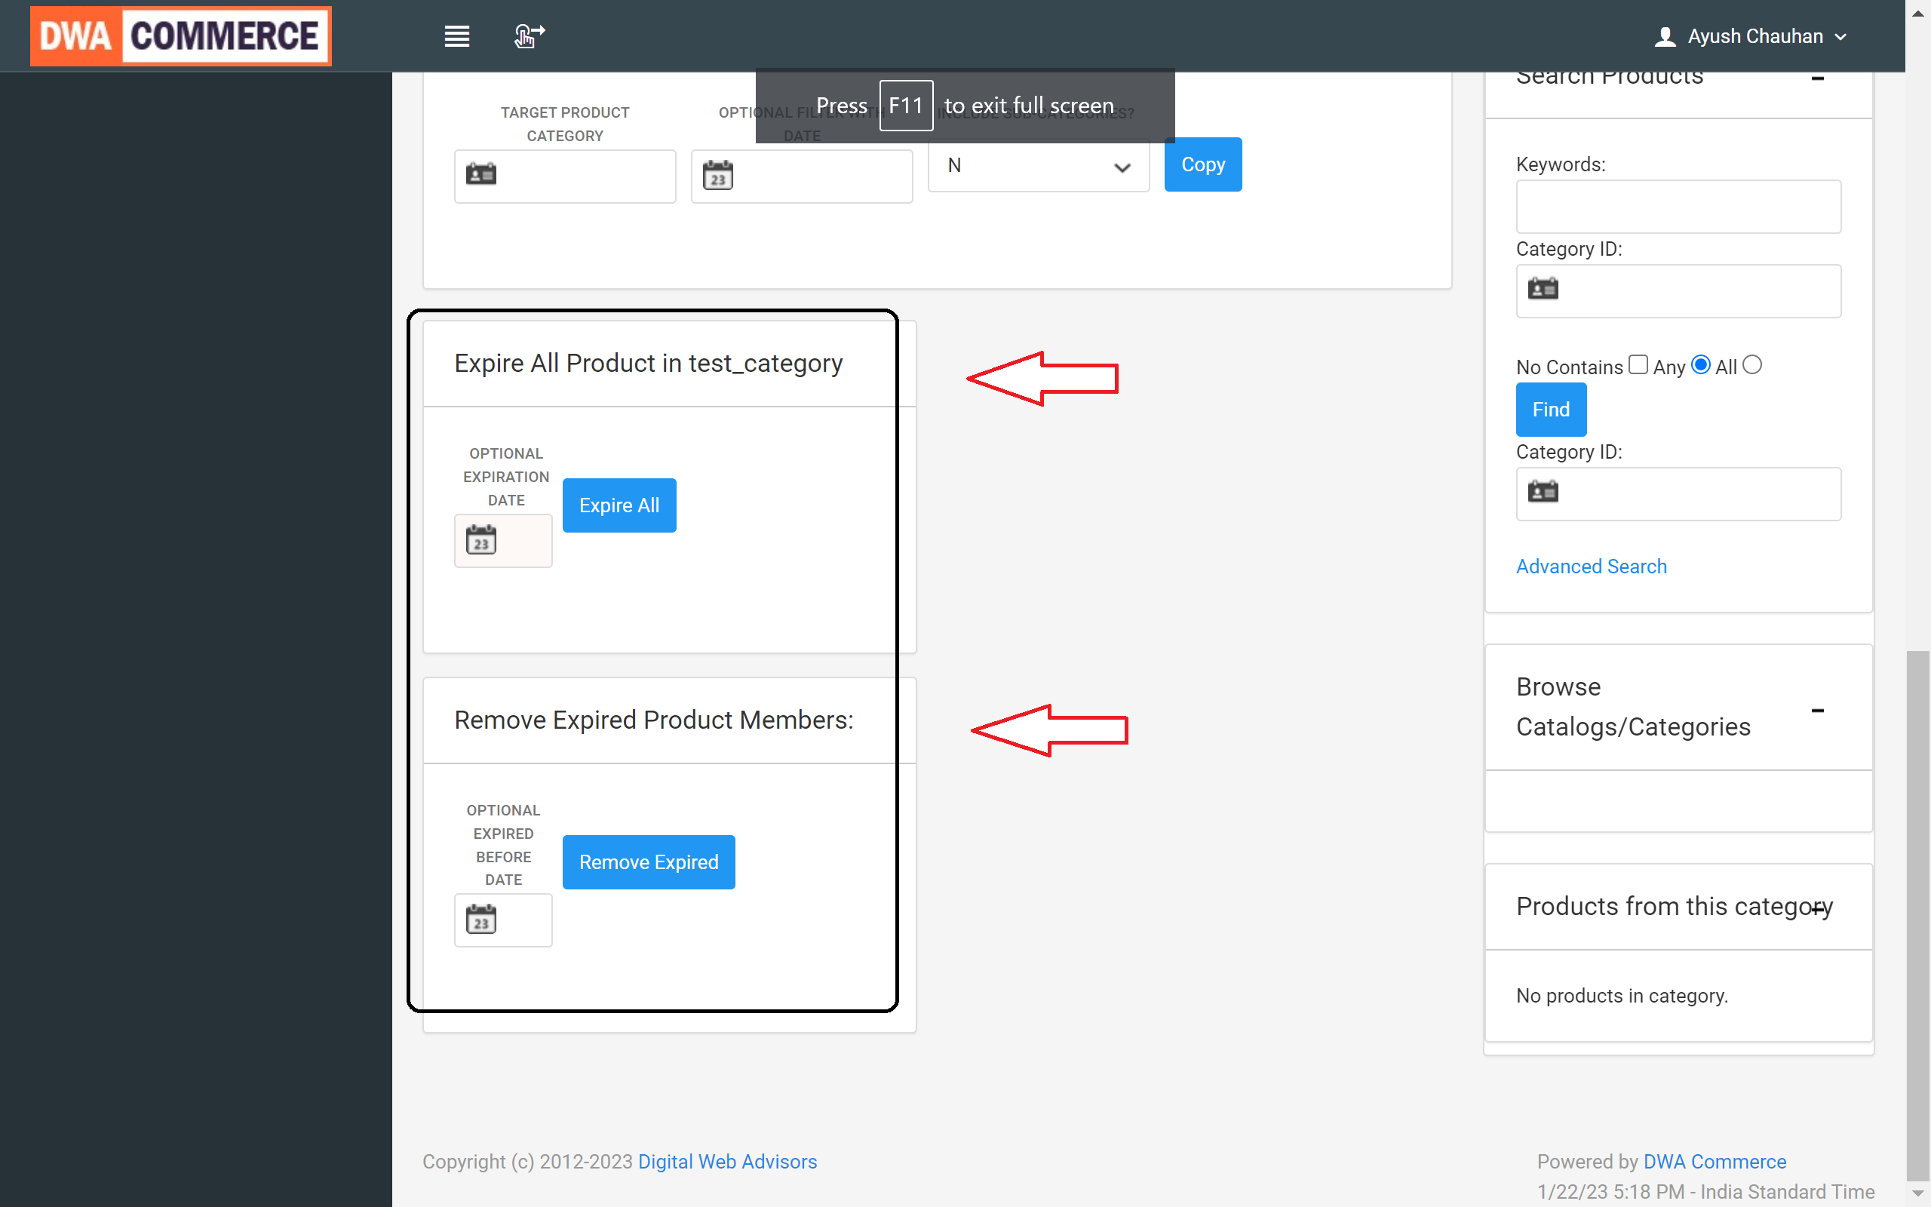Click the Copy button
This screenshot has width=1931, height=1207.
pos(1202,164)
